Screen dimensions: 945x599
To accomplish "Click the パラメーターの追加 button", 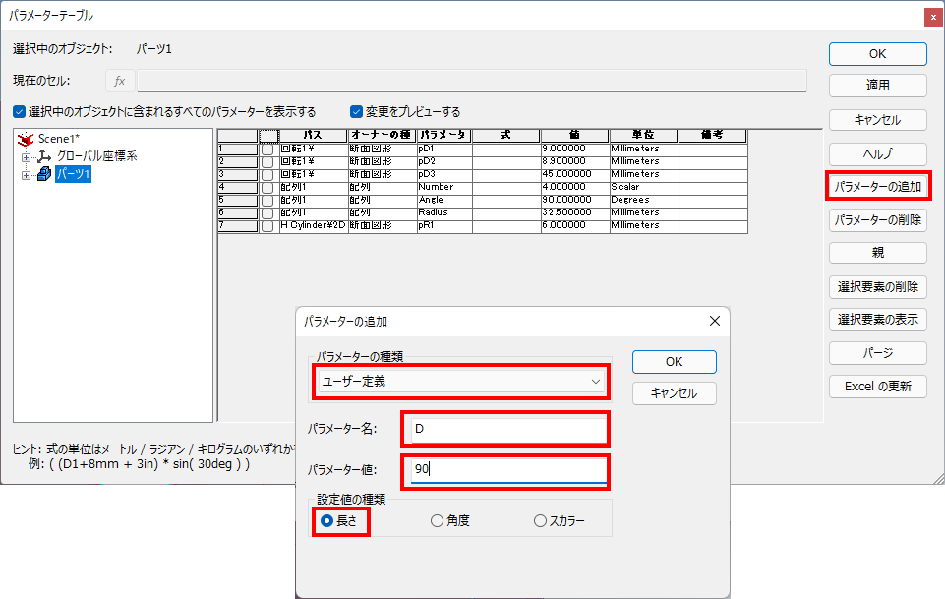I will (877, 185).
